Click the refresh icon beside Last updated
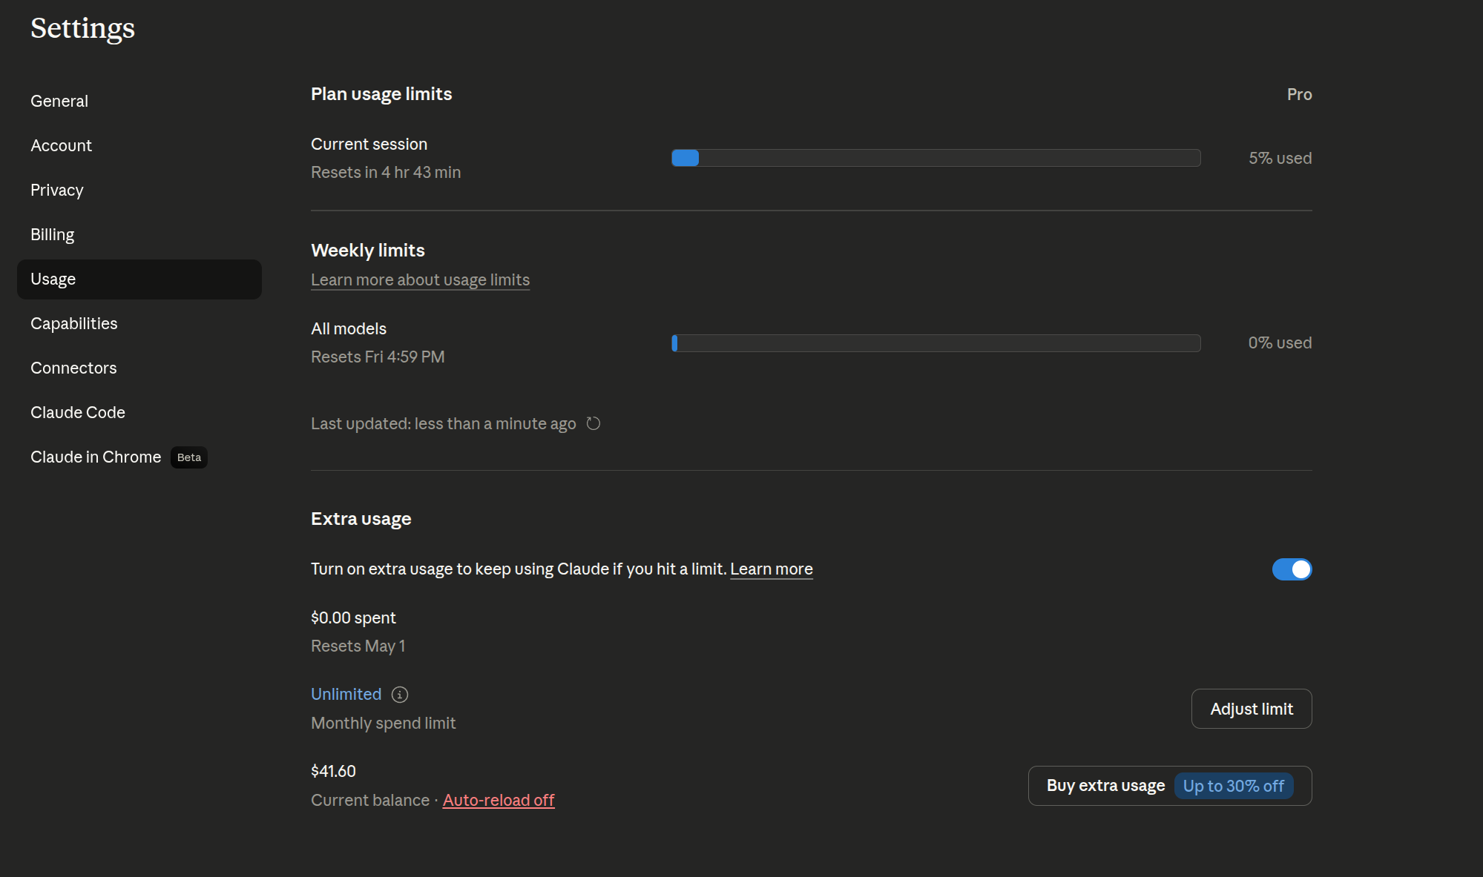Image resolution: width=1483 pixels, height=877 pixels. coord(593,423)
